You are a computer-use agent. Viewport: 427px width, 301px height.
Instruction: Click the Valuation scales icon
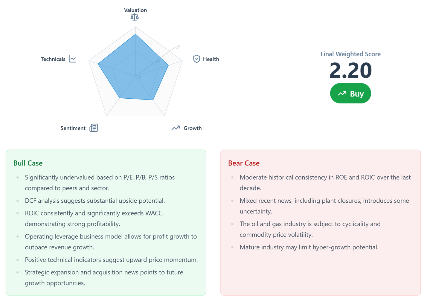pos(135,17)
